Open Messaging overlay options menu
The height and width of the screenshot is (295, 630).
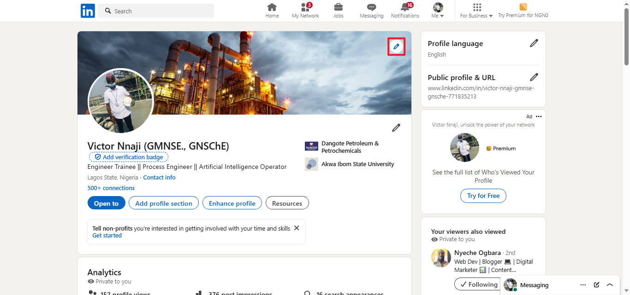(583, 284)
